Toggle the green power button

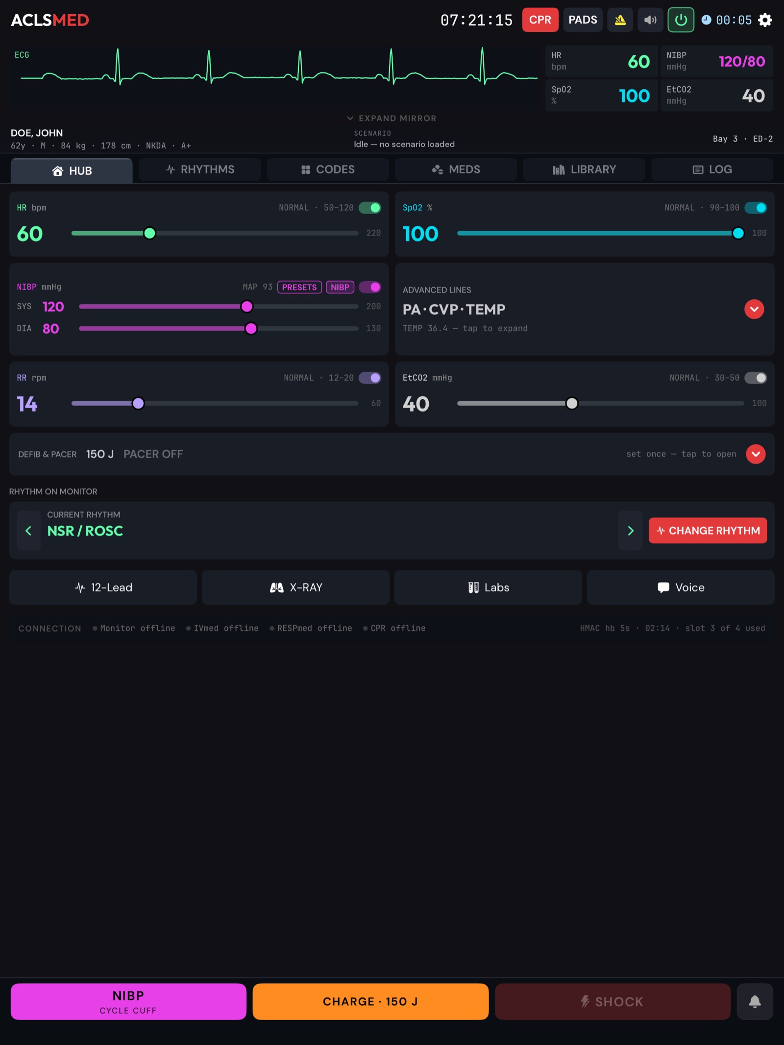pyautogui.click(x=681, y=20)
